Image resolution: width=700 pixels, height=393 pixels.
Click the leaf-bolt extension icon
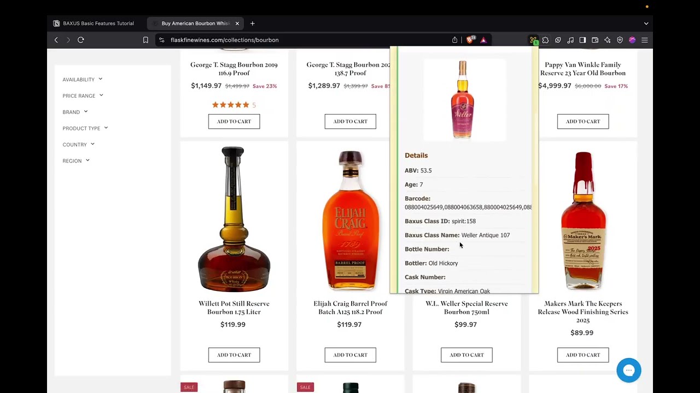click(558, 40)
